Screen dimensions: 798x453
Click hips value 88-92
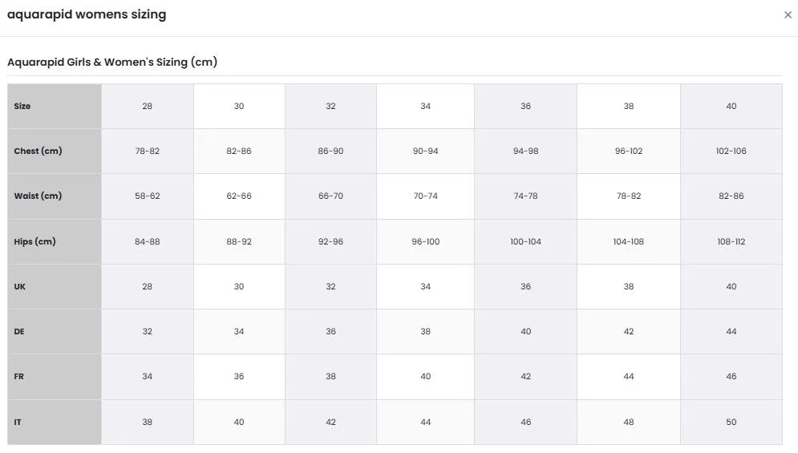point(239,242)
